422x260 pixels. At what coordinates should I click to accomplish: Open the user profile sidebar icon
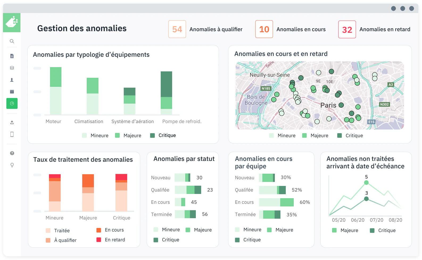click(x=12, y=80)
